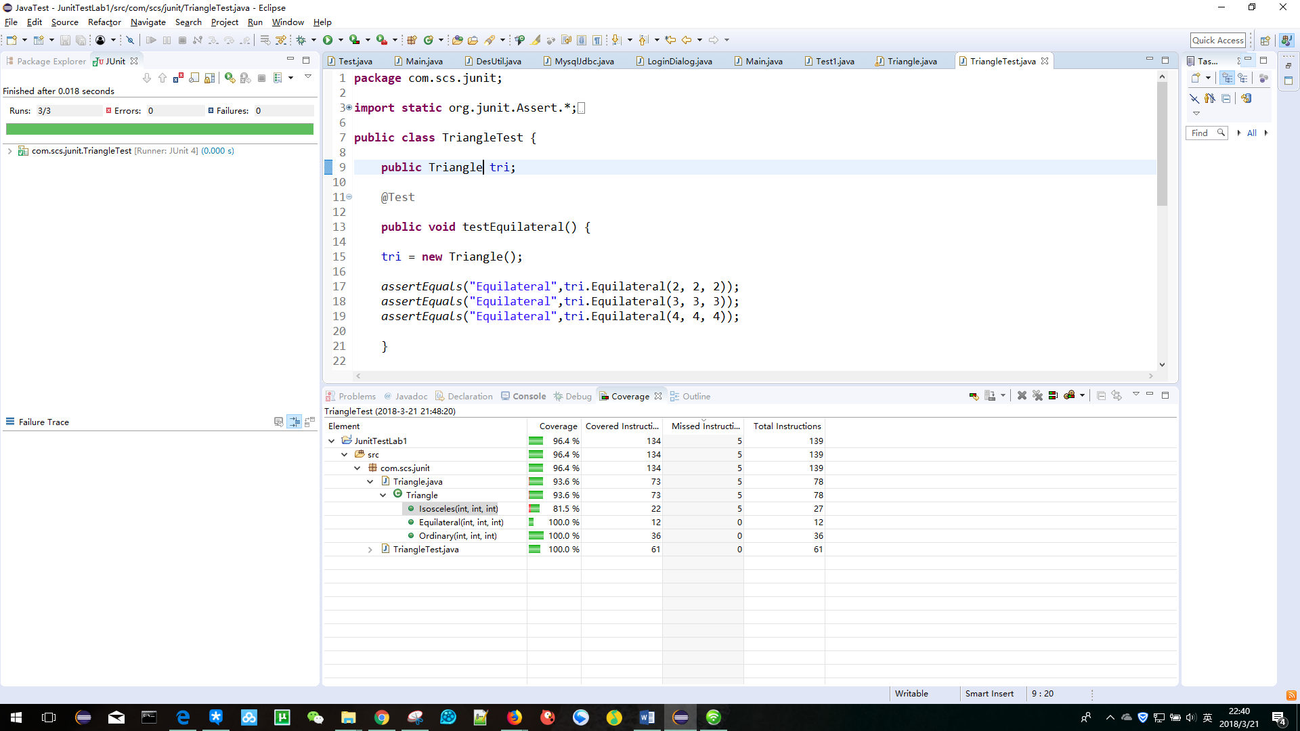Image resolution: width=1300 pixels, height=731 pixels.
Task: Toggle Show Failures Only in JUnit view
Action: pos(179,78)
